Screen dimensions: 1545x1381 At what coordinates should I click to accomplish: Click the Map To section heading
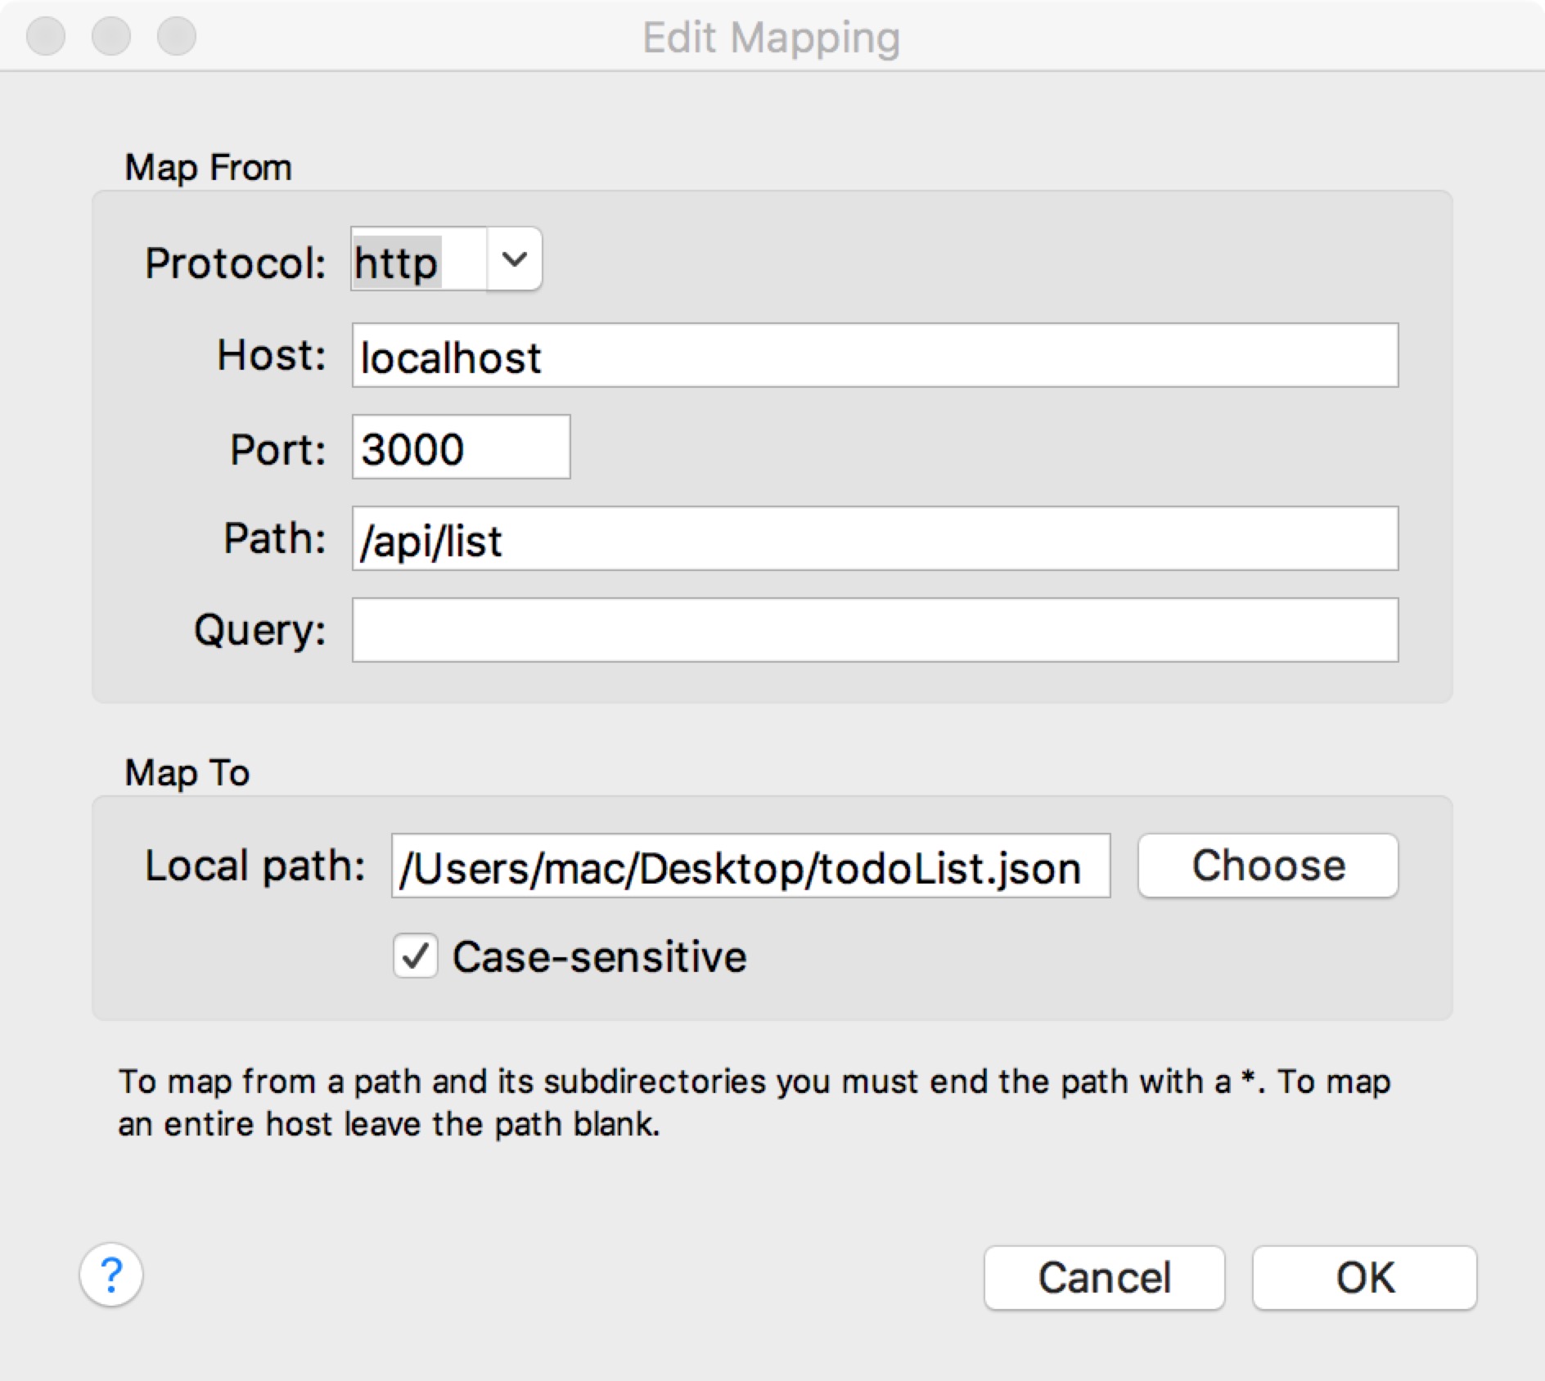tap(187, 773)
